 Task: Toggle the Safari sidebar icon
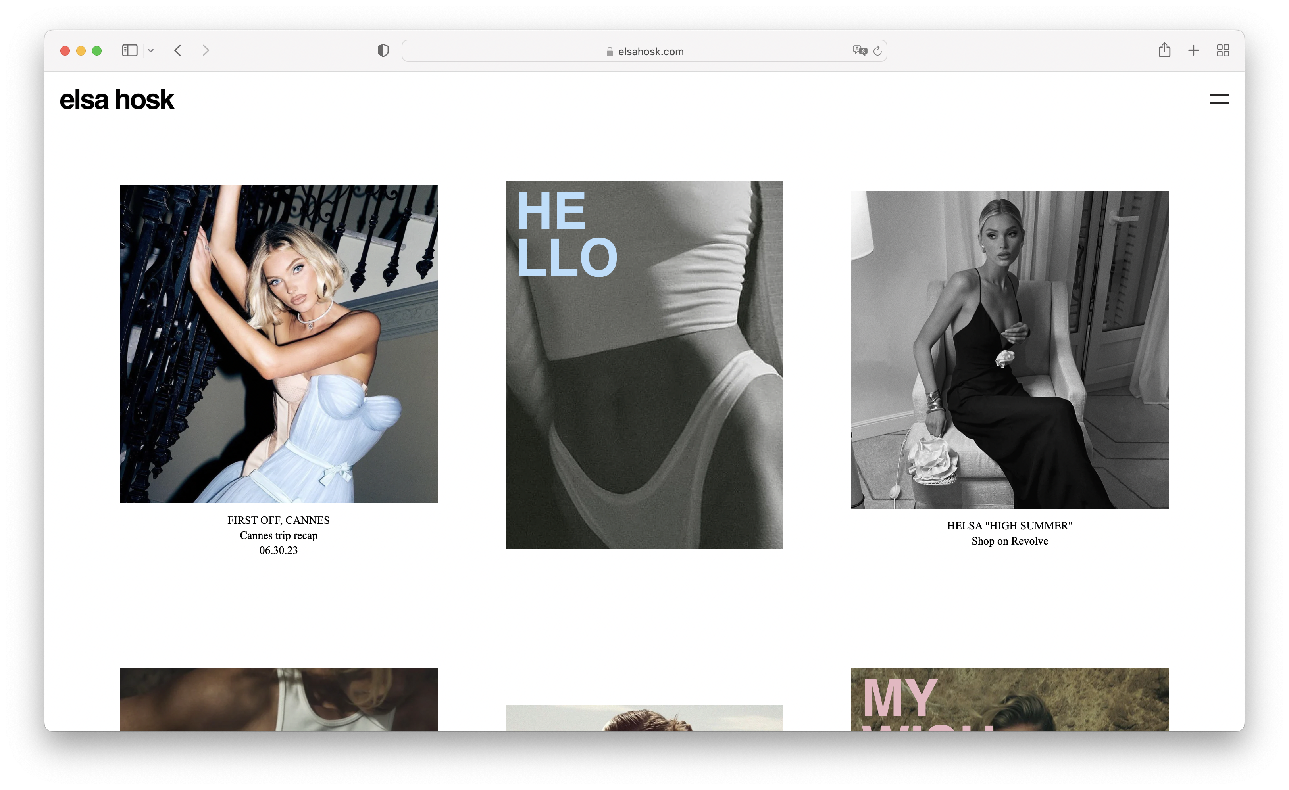(x=130, y=51)
